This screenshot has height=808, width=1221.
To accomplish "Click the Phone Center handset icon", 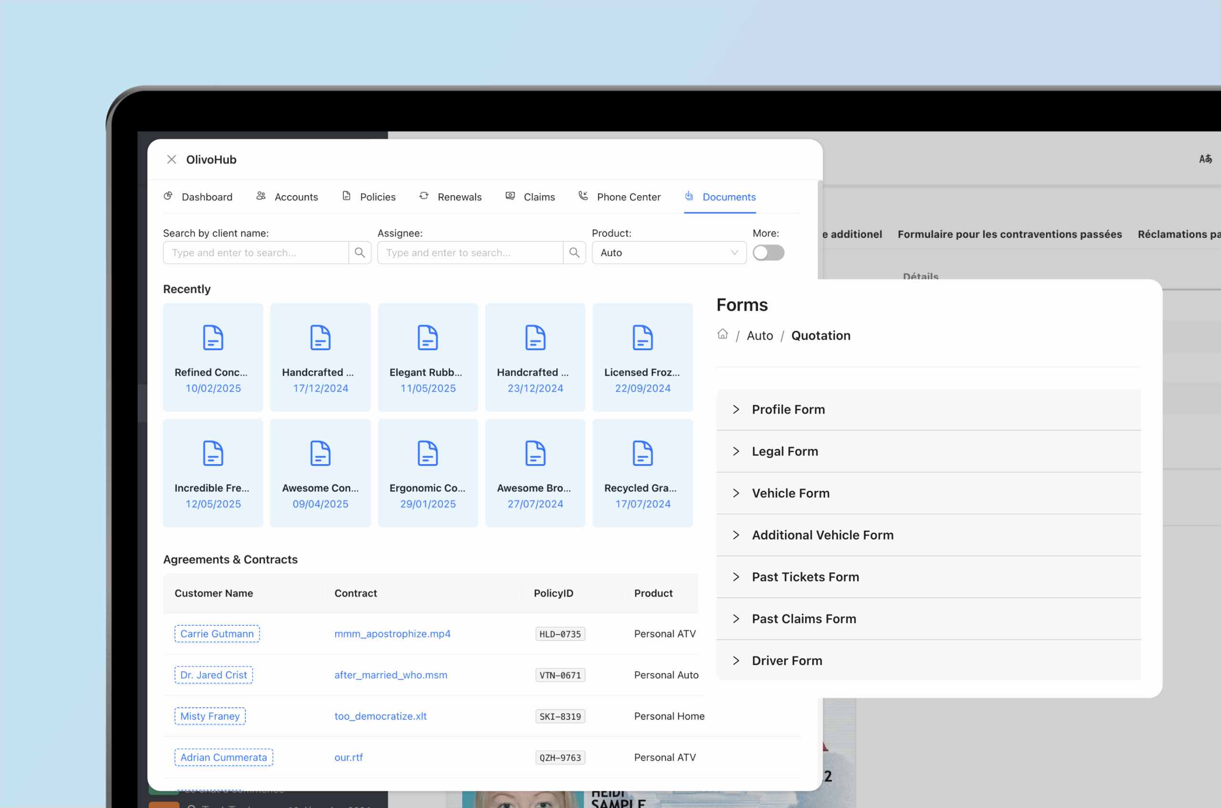I will 583,196.
